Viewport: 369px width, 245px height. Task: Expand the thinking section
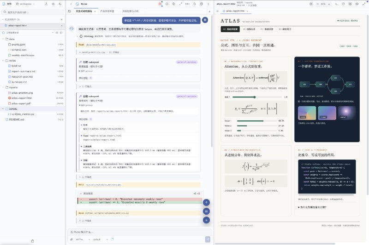point(78,36)
